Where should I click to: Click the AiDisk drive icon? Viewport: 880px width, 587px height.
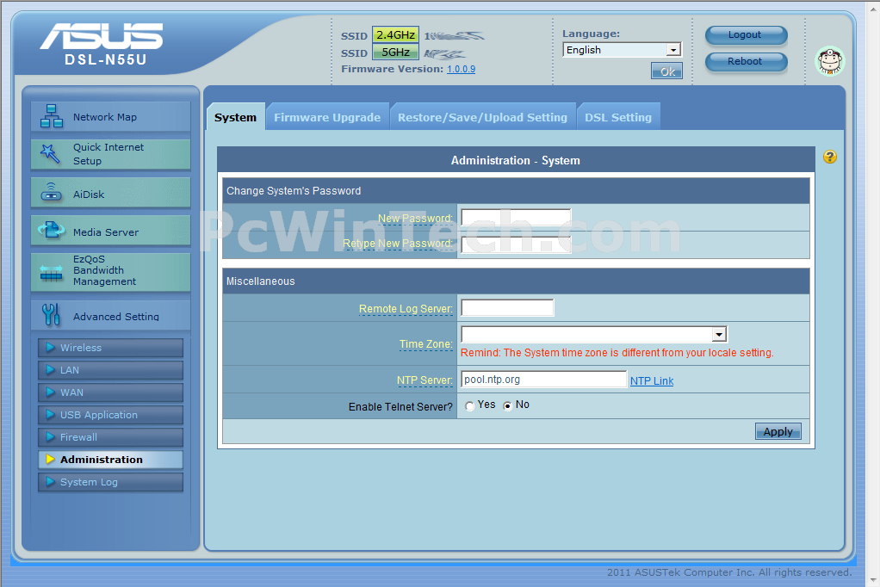[51, 192]
